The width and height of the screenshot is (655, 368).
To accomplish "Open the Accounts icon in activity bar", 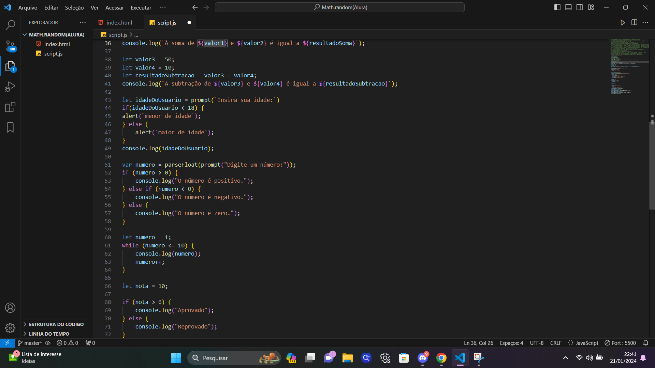I will 10,308.
